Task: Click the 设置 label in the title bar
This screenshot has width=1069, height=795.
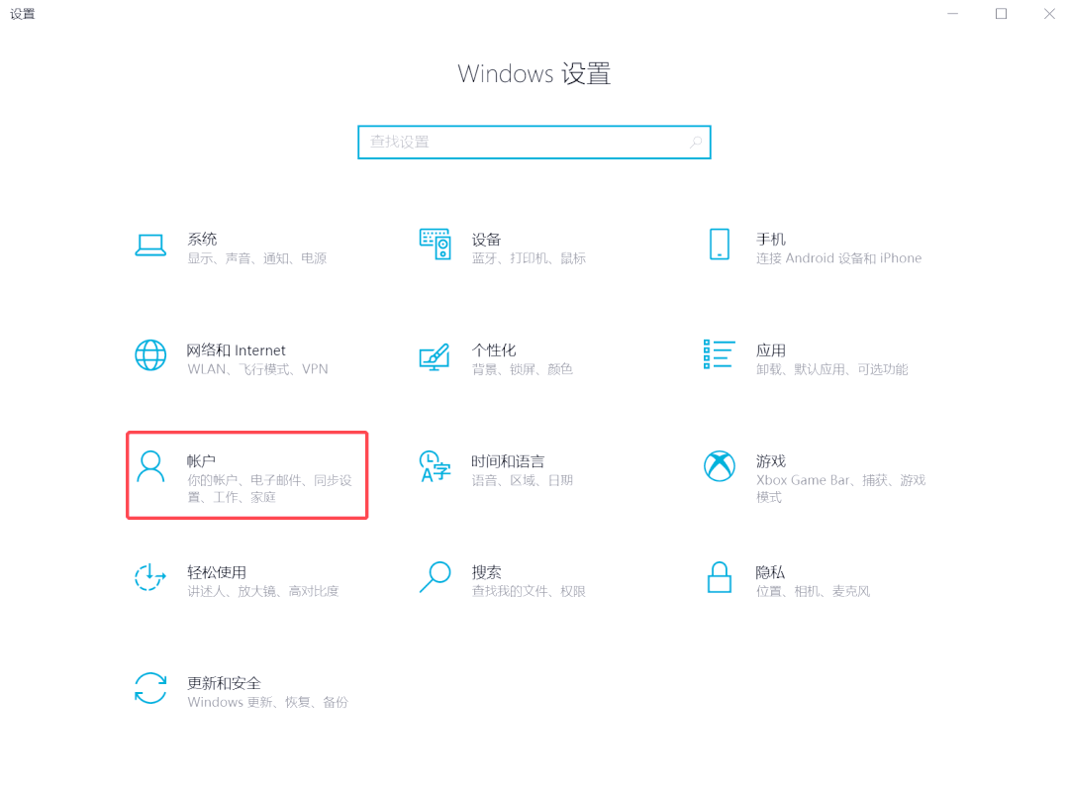Action: (x=22, y=14)
